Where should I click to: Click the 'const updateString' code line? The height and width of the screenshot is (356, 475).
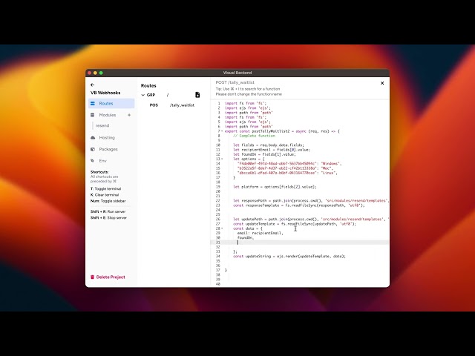289,257
